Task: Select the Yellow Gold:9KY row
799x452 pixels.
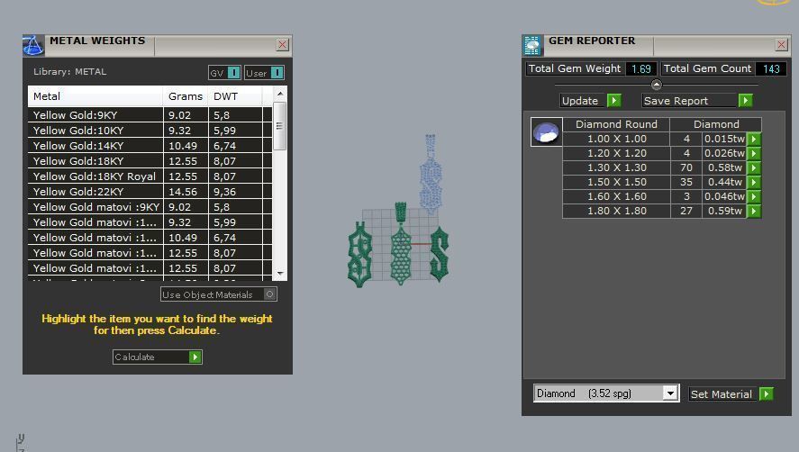Action: point(150,115)
